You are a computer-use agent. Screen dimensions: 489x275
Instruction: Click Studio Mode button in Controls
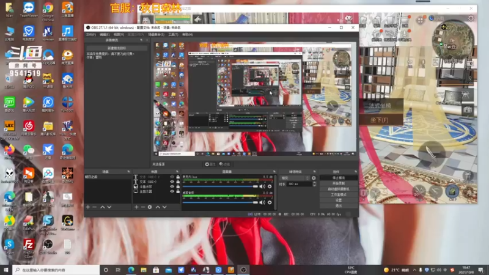(x=339, y=194)
